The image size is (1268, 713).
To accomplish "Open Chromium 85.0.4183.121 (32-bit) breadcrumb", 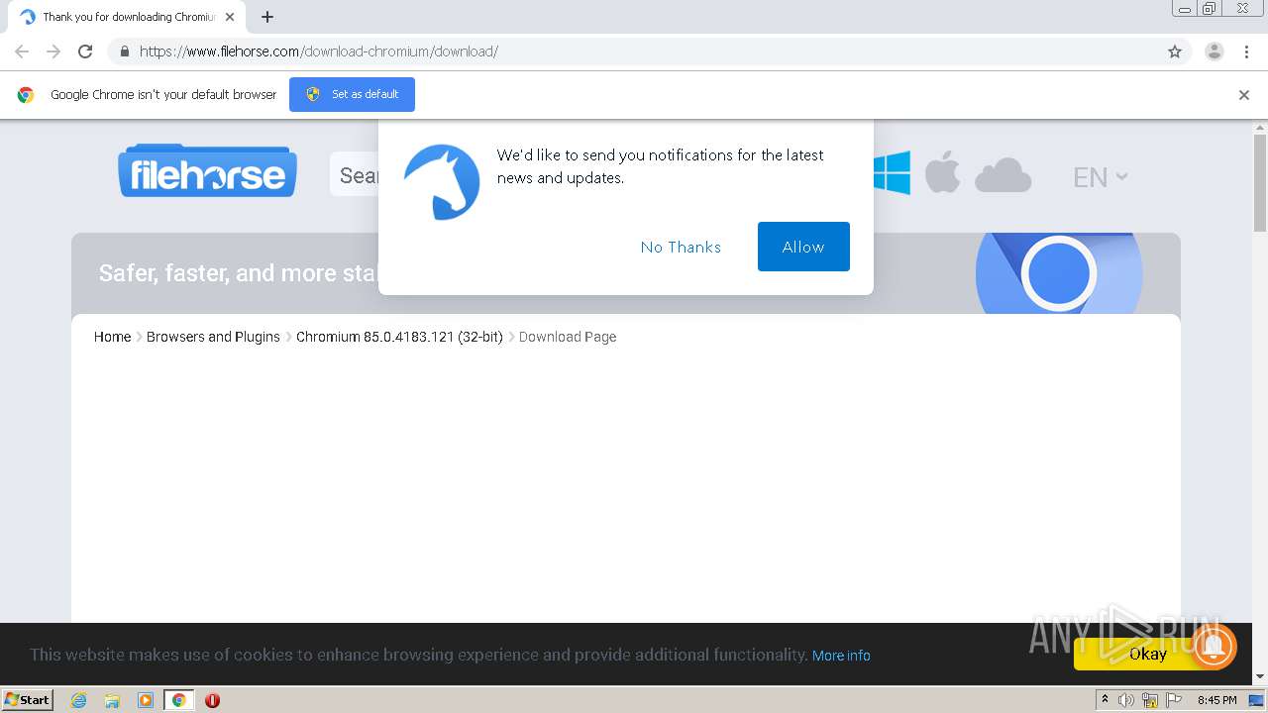I will tap(399, 337).
